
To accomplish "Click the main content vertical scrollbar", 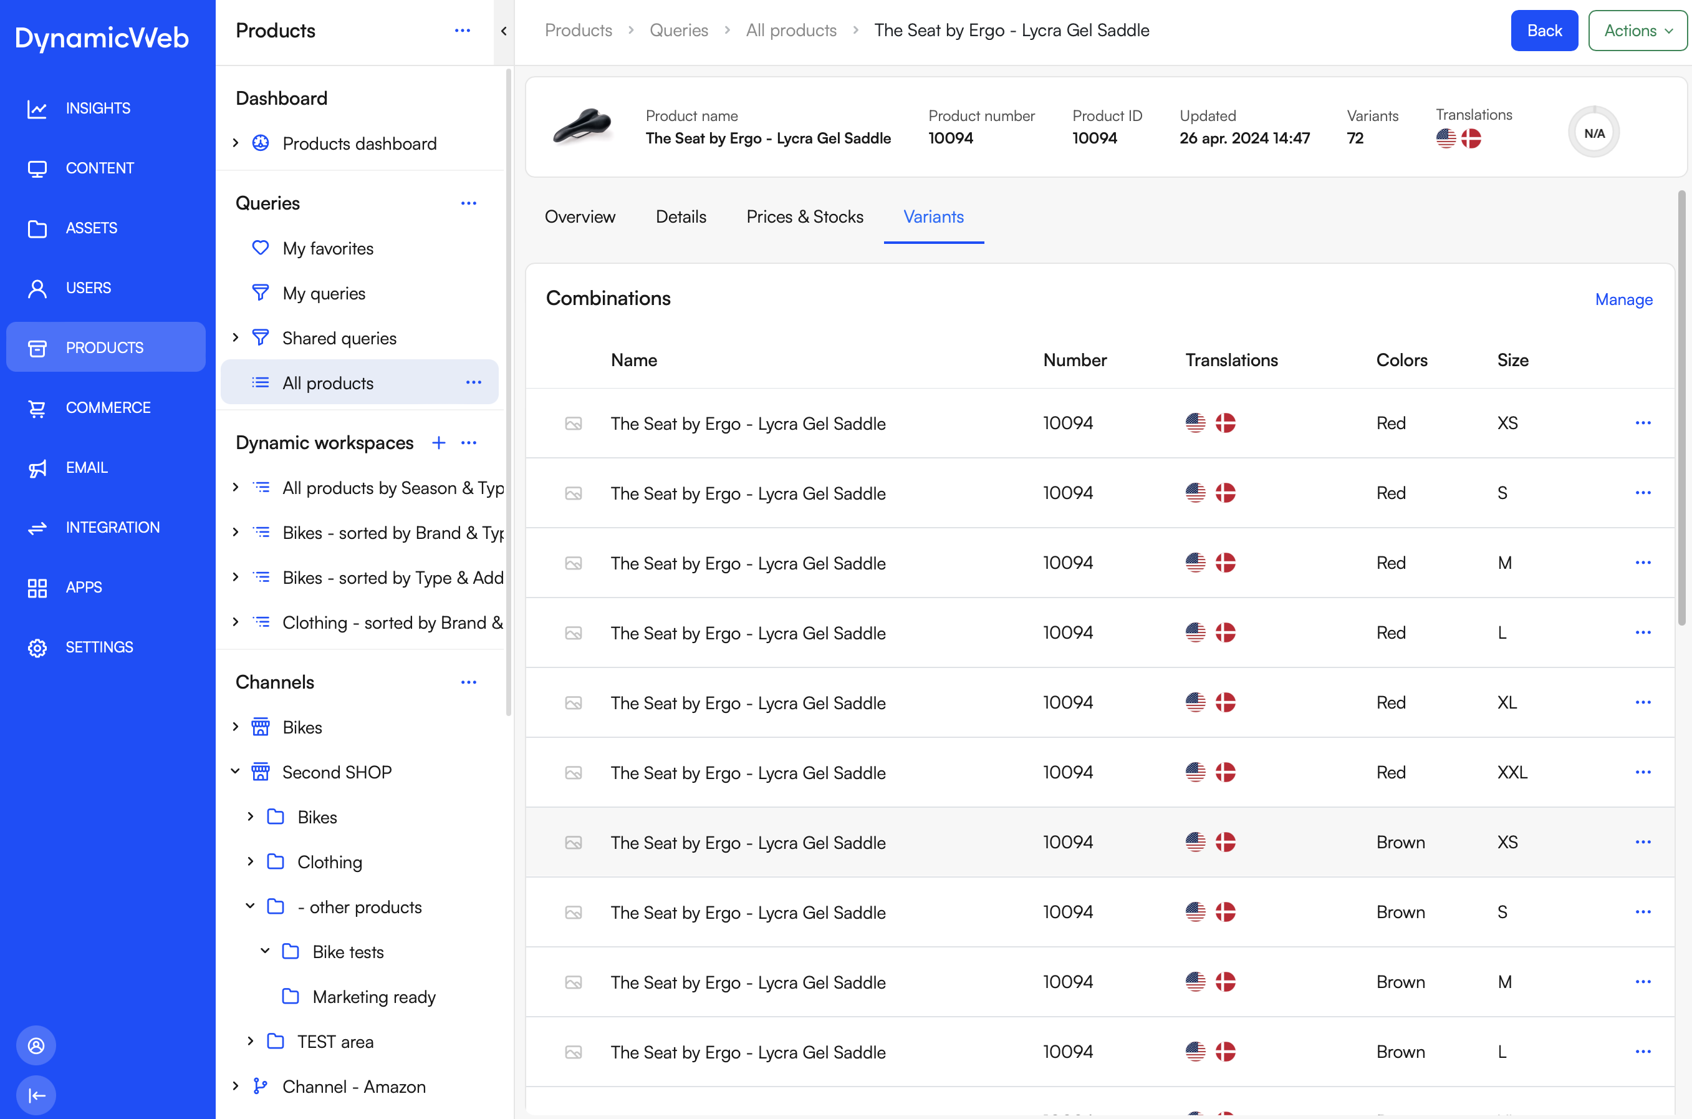I will 1682,408.
